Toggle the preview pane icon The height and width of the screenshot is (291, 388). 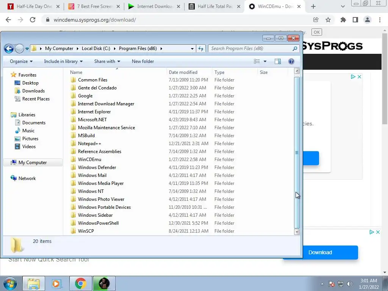278,61
